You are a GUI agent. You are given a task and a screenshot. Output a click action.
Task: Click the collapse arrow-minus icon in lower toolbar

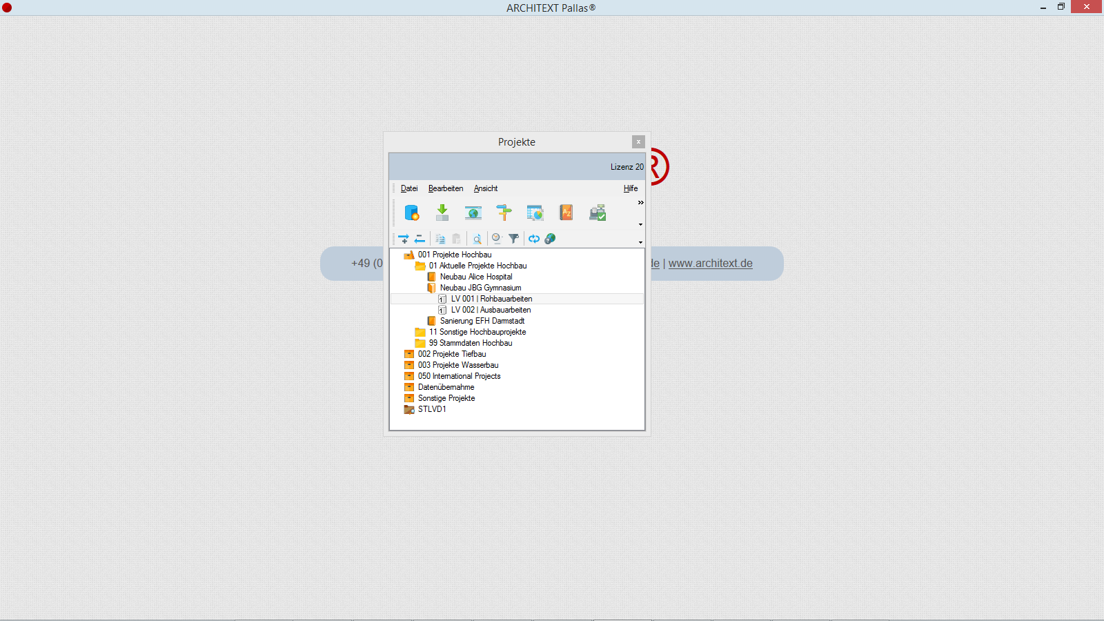point(420,239)
